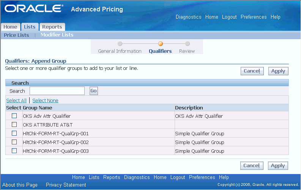Click into the Search text field
Viewport: 301px width, 190px height.
[57, 91]
